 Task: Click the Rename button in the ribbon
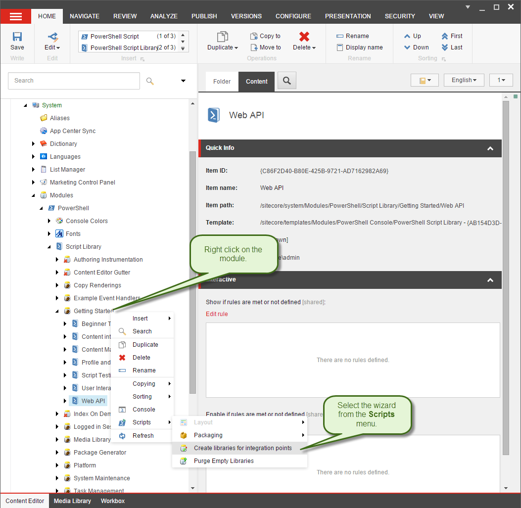(x=352, y=36)
